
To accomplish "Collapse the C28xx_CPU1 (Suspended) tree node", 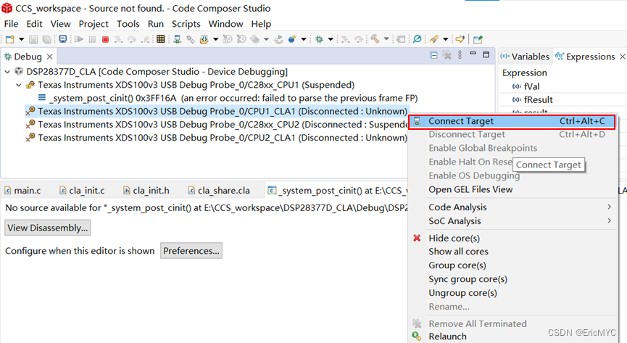I will click(19, 86).
